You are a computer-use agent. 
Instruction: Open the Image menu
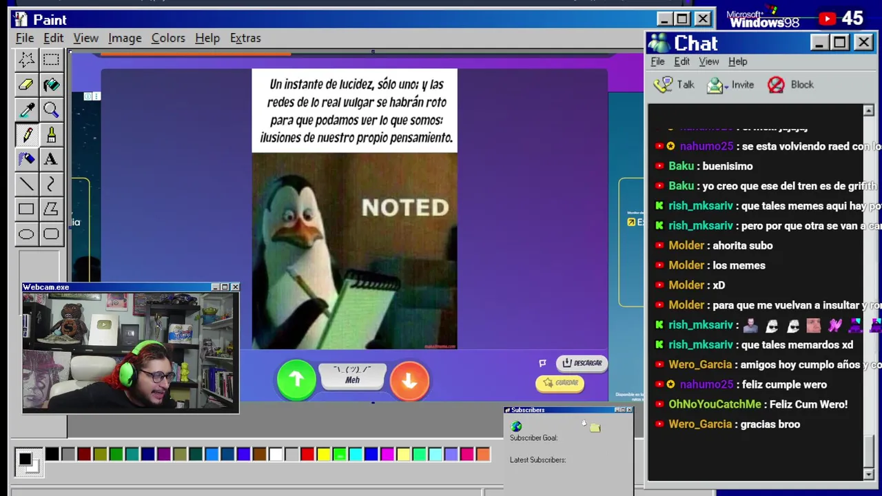125,38
